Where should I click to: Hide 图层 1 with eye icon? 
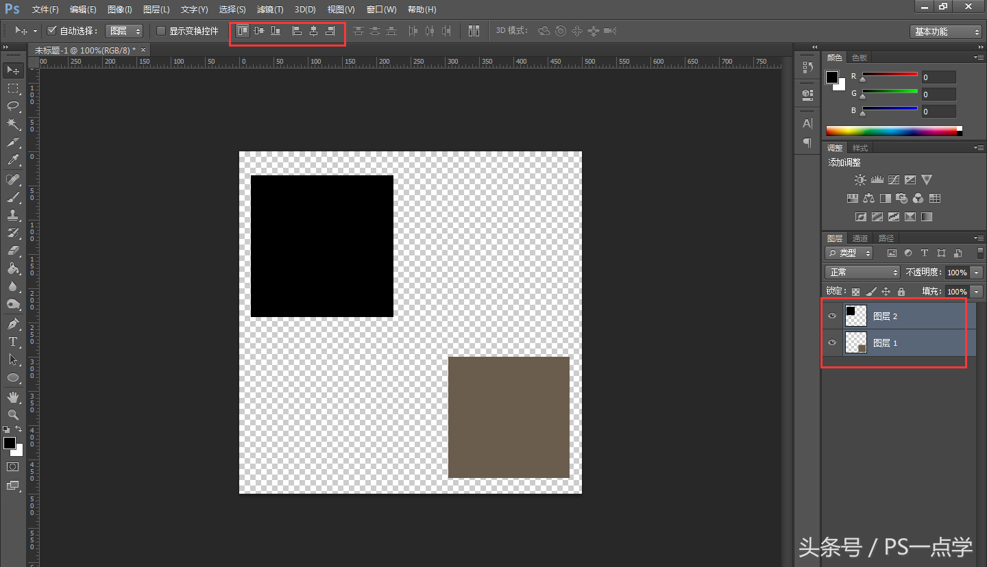[832, 342]
